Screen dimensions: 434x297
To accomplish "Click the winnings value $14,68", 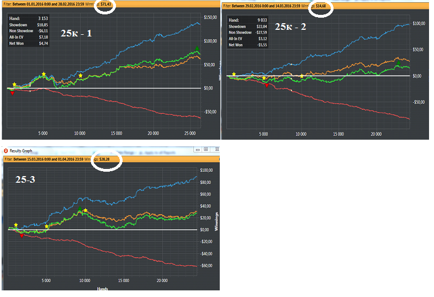I will point(321,6).
